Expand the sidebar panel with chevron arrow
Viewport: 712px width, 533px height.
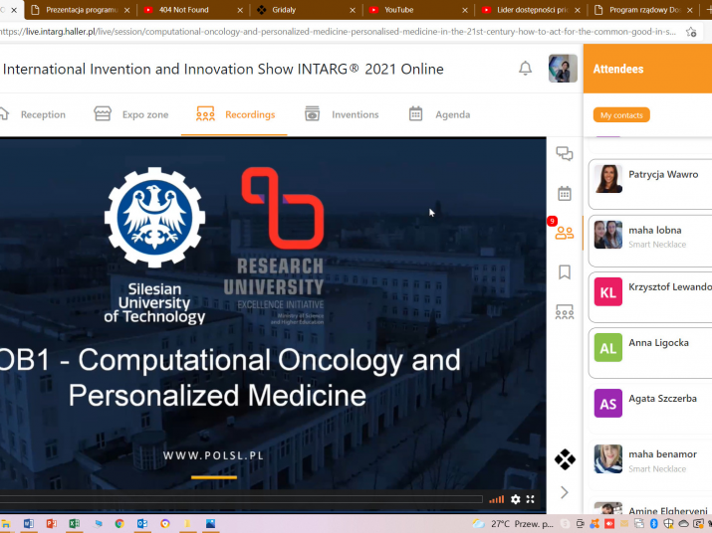[x=565, y=492]
